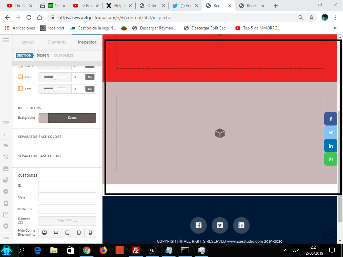Switch to the Layout tab

point(27,42)
